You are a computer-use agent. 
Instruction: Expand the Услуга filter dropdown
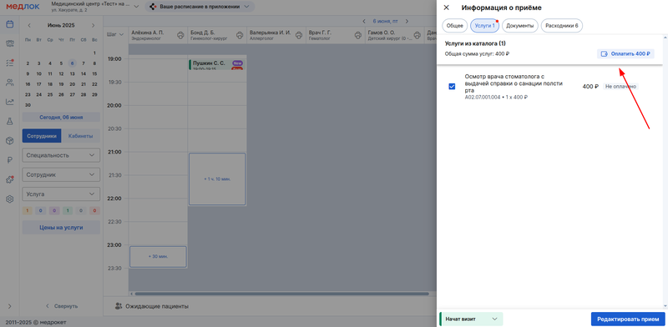click(61, 194)
